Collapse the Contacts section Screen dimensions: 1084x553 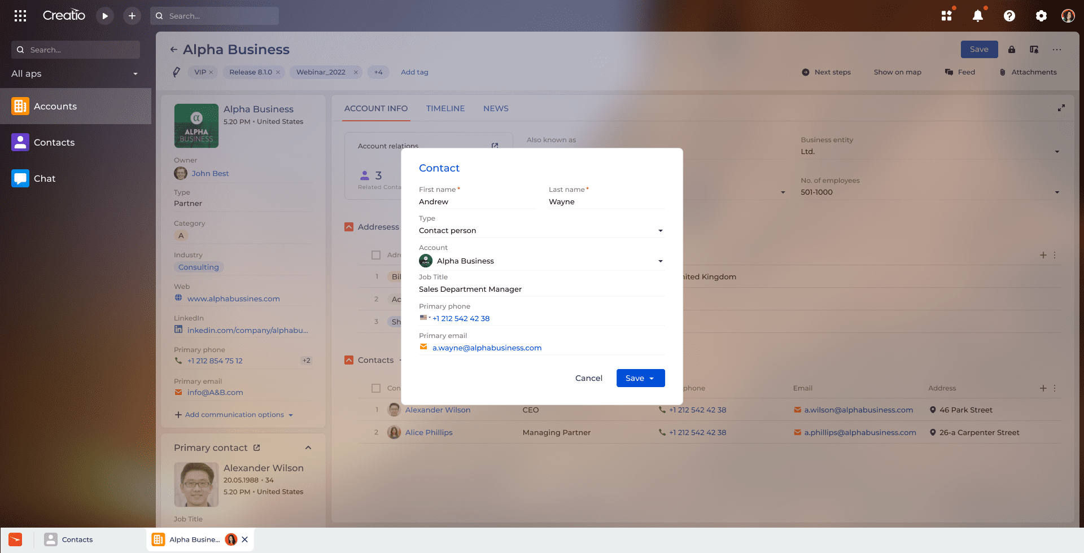[349, 360]
